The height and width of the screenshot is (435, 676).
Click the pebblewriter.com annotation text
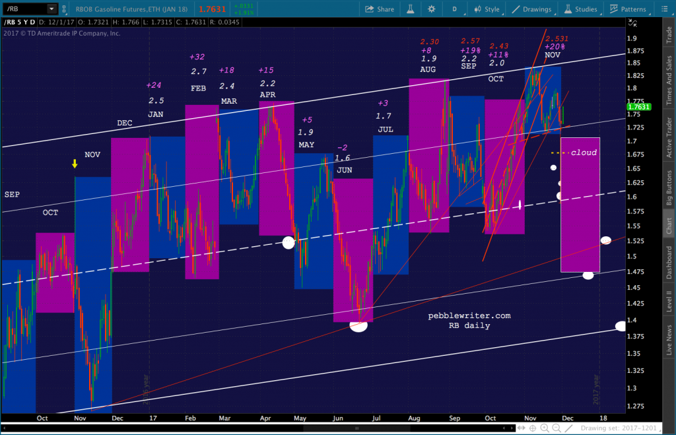(469, 316)
